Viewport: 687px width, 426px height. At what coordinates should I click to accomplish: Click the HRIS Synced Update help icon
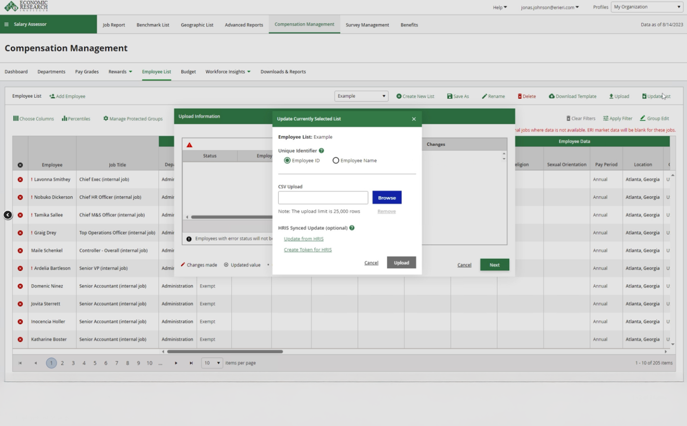pos(352,228)
